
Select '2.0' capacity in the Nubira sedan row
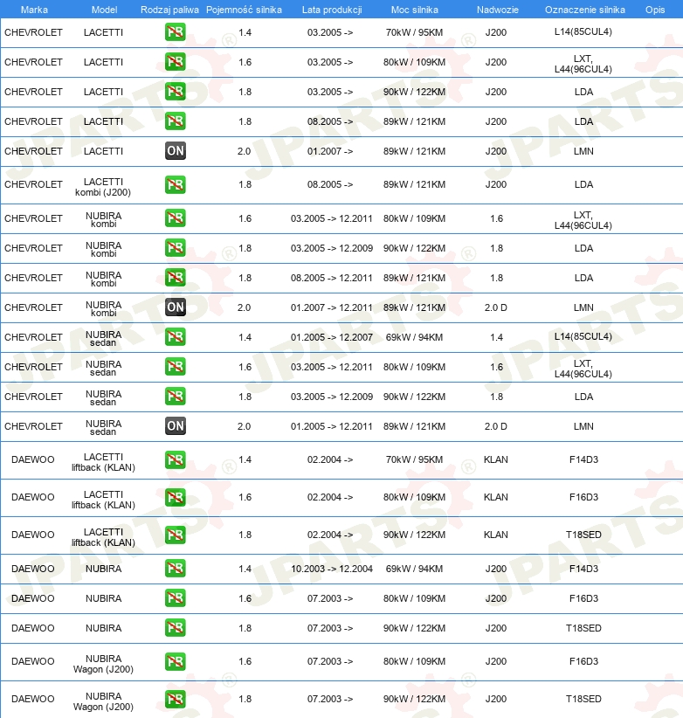pyautogui.click(x=244, y=426)
